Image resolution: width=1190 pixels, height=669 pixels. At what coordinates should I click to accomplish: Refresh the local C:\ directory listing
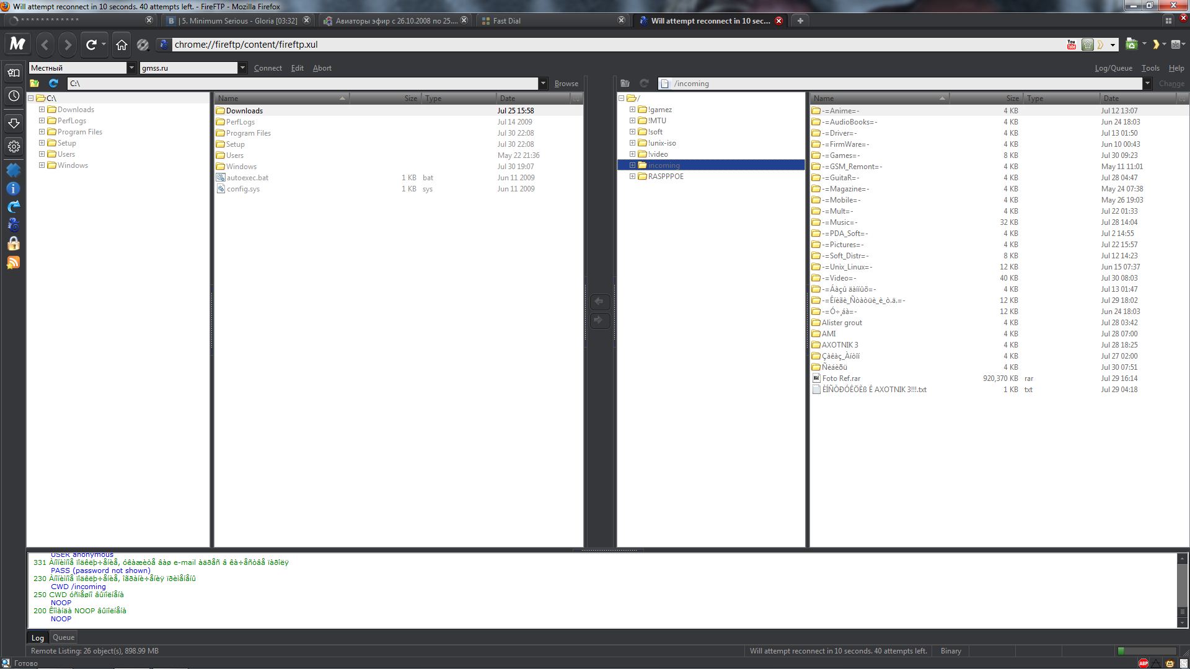[53, 83]
